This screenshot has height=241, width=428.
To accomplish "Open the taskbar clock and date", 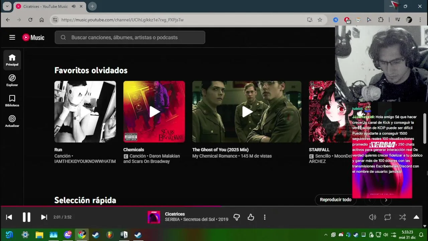I will (x=407, y=235).
